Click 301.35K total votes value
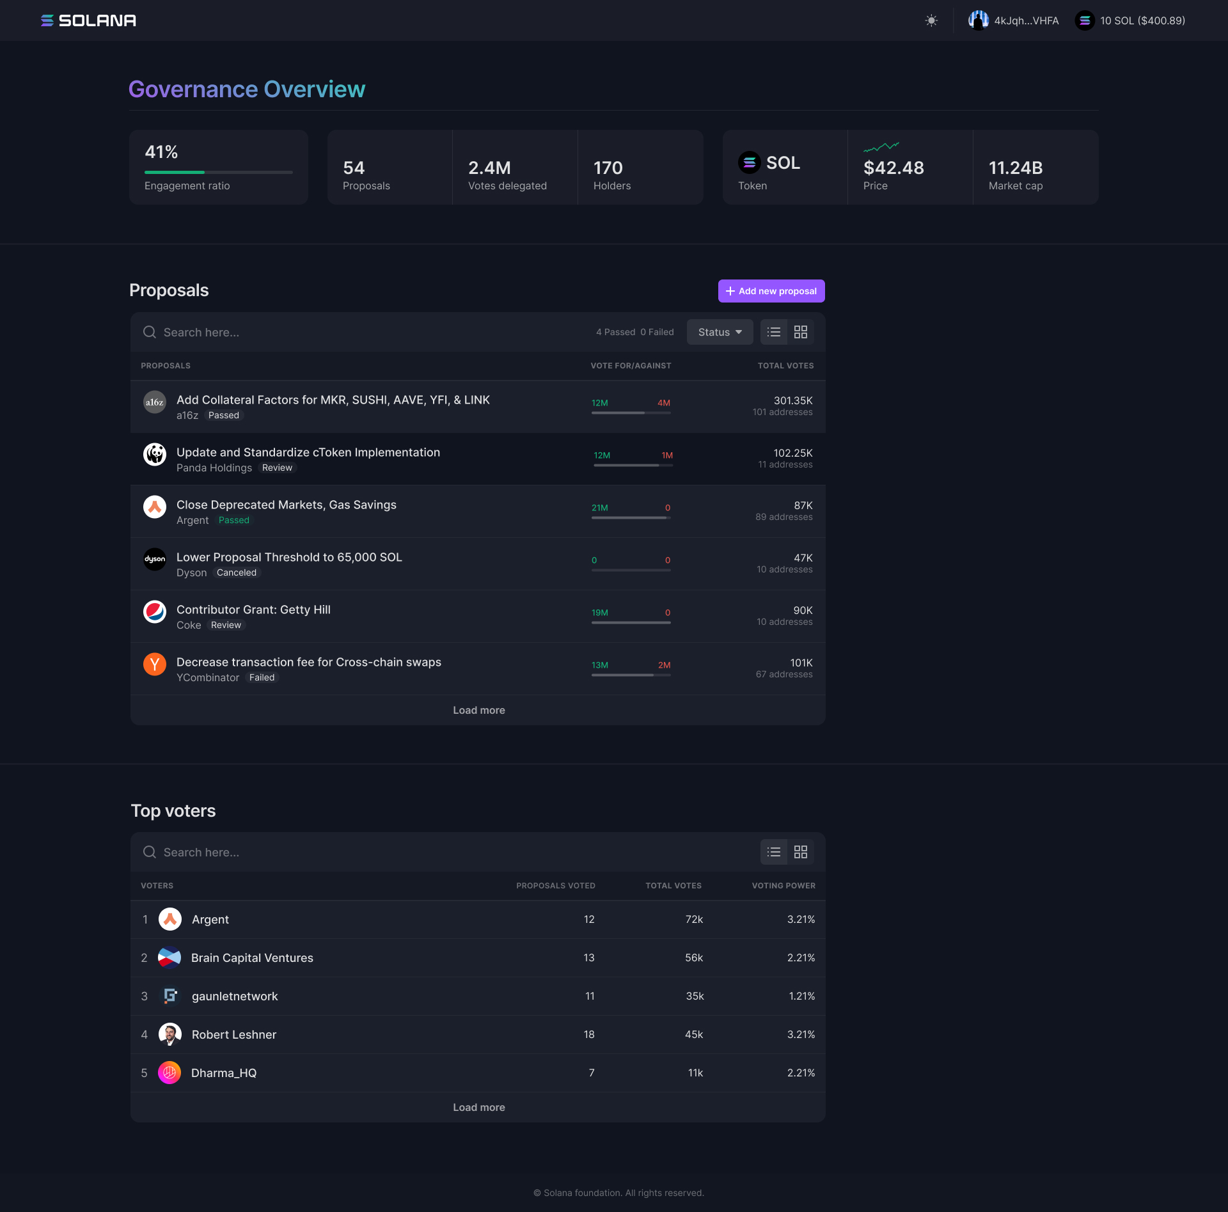This screenshot has height=1212, width=1228. coord(793,400)
